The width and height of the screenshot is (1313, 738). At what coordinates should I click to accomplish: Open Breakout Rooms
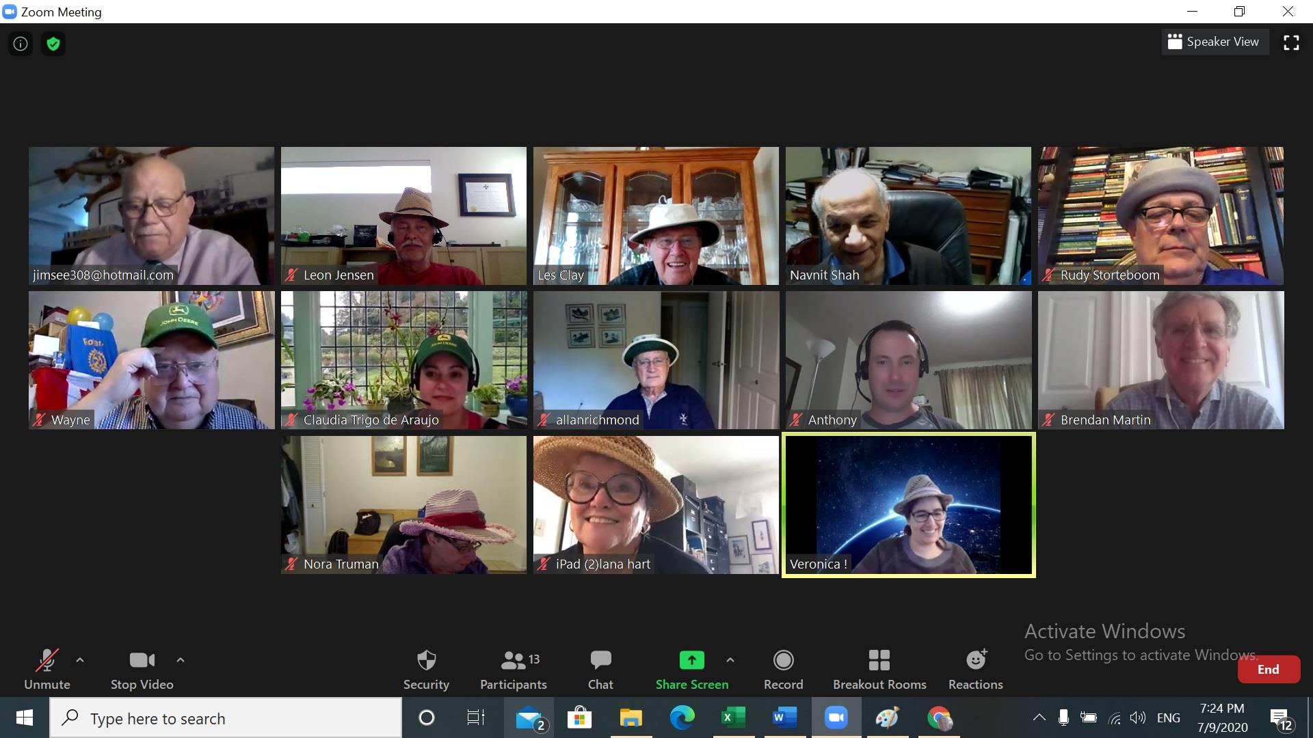click(x=879, y=669)
